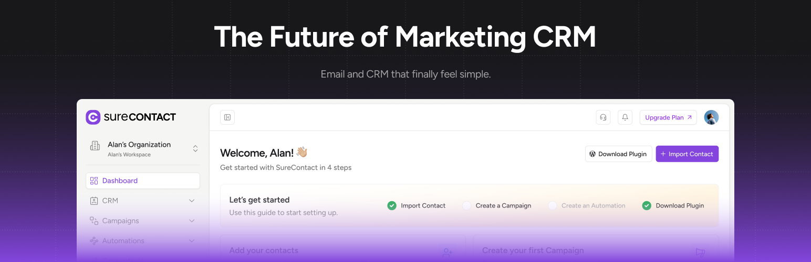The height and width of the screenshot is (262, 811).
Task: Click the organization building icon
Action: (x=95, y=146)
